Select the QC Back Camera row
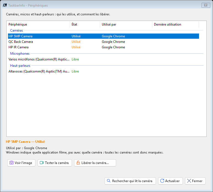213x192 pixels. click(103, 42)
